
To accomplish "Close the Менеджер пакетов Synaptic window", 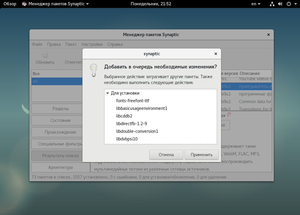I will pos(268,35).
